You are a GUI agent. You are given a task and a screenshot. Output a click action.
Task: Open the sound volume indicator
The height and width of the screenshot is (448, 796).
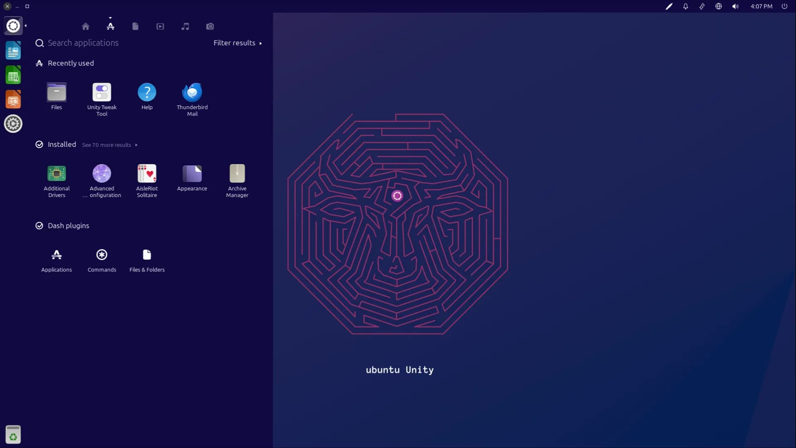(x=735, y=6)
